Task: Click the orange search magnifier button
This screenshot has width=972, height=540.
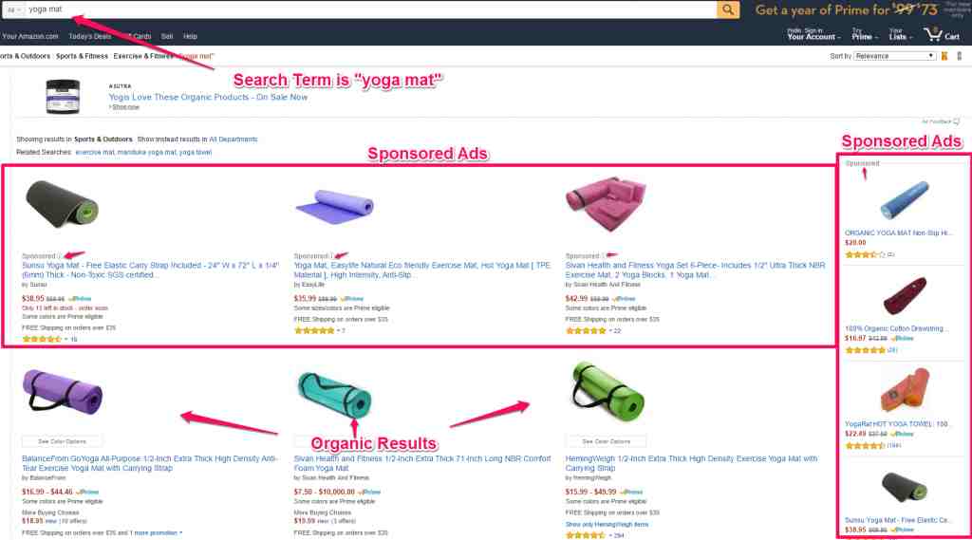Action: 728,9
